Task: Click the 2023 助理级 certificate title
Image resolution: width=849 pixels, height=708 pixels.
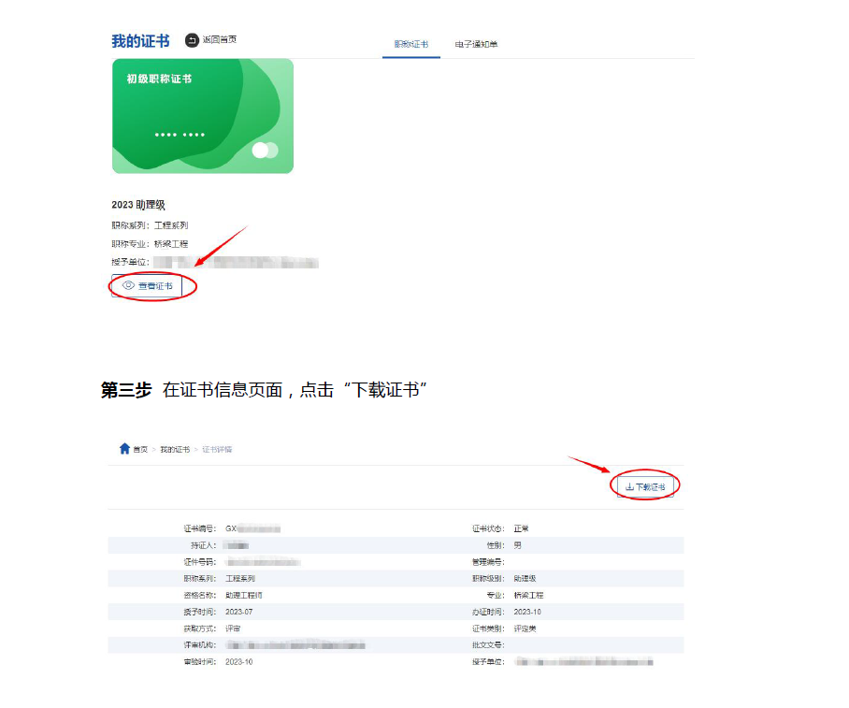Action: 138,205
